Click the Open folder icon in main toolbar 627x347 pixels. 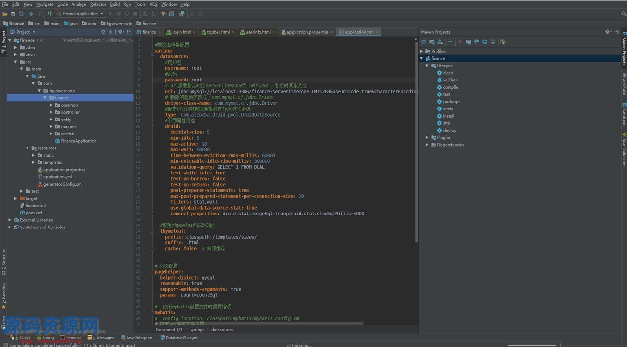point(5,14)
